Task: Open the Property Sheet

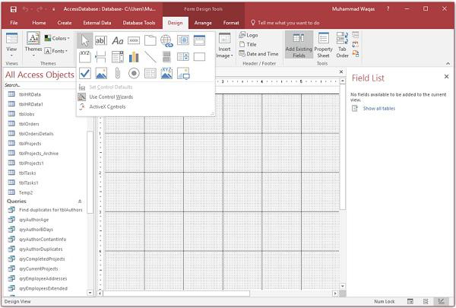Action: 324,45
